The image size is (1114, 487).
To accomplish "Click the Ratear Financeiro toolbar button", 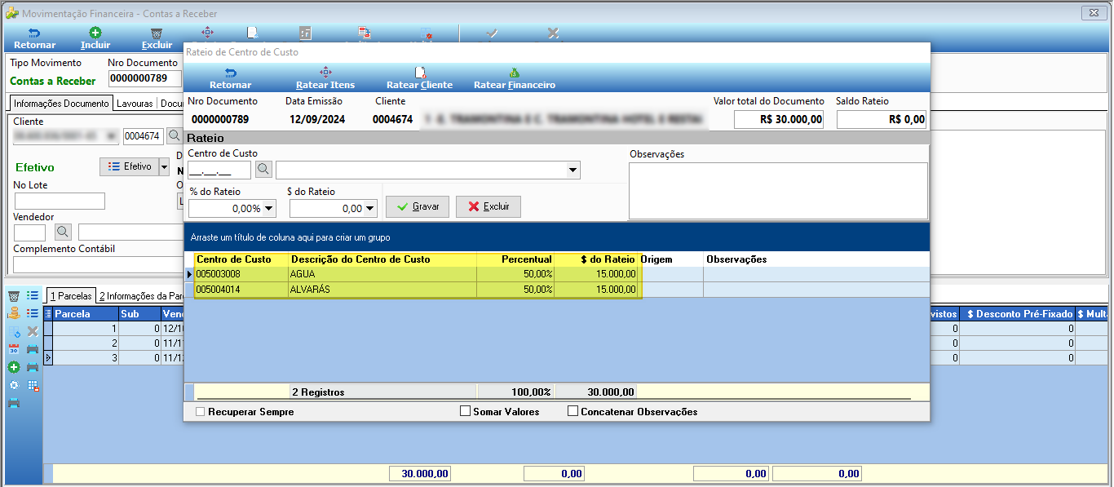I will click(515, 78).
